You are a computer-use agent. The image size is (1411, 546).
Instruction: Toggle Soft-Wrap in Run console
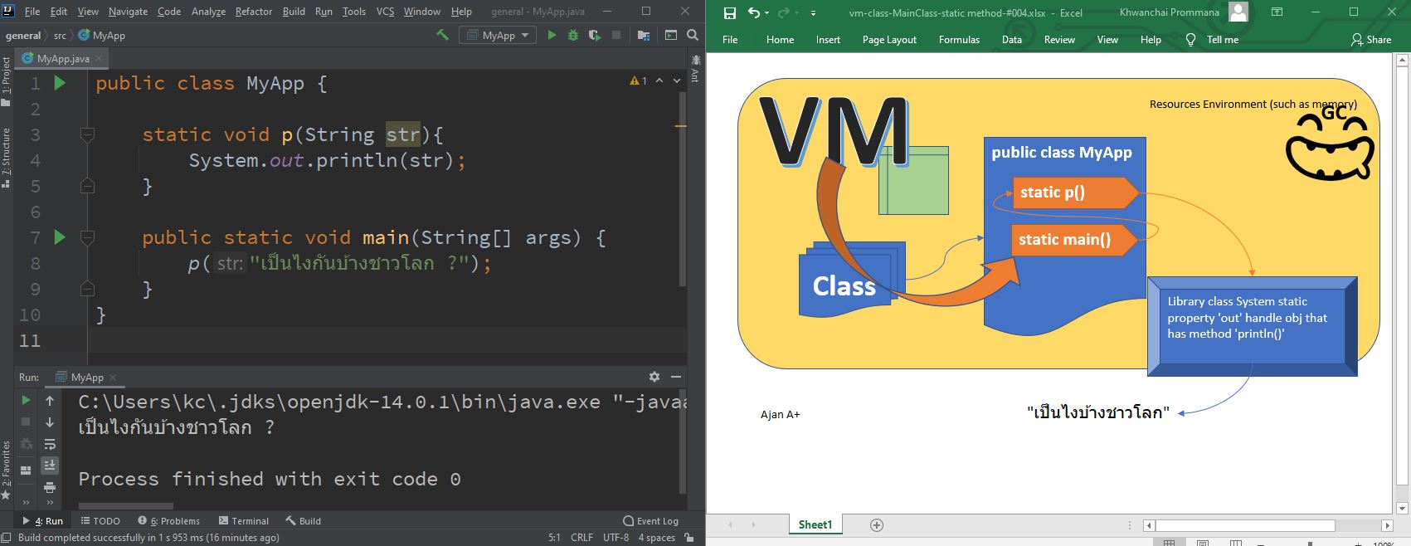[x=50, y=444]
